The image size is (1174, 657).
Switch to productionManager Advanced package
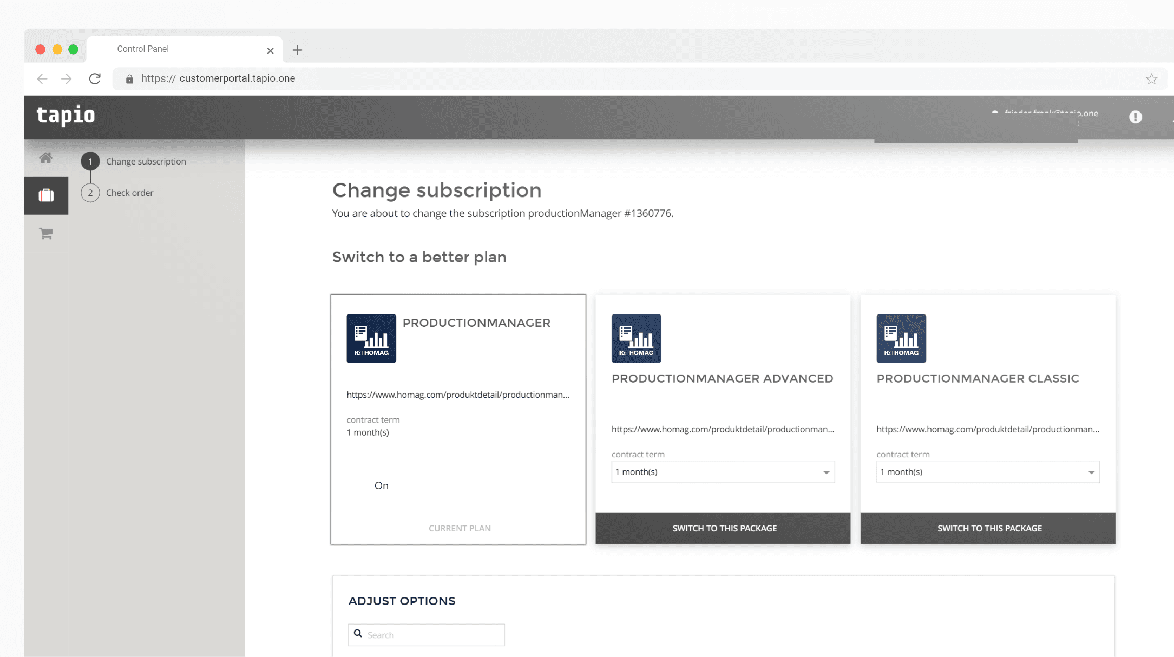[x=723, y=528]
